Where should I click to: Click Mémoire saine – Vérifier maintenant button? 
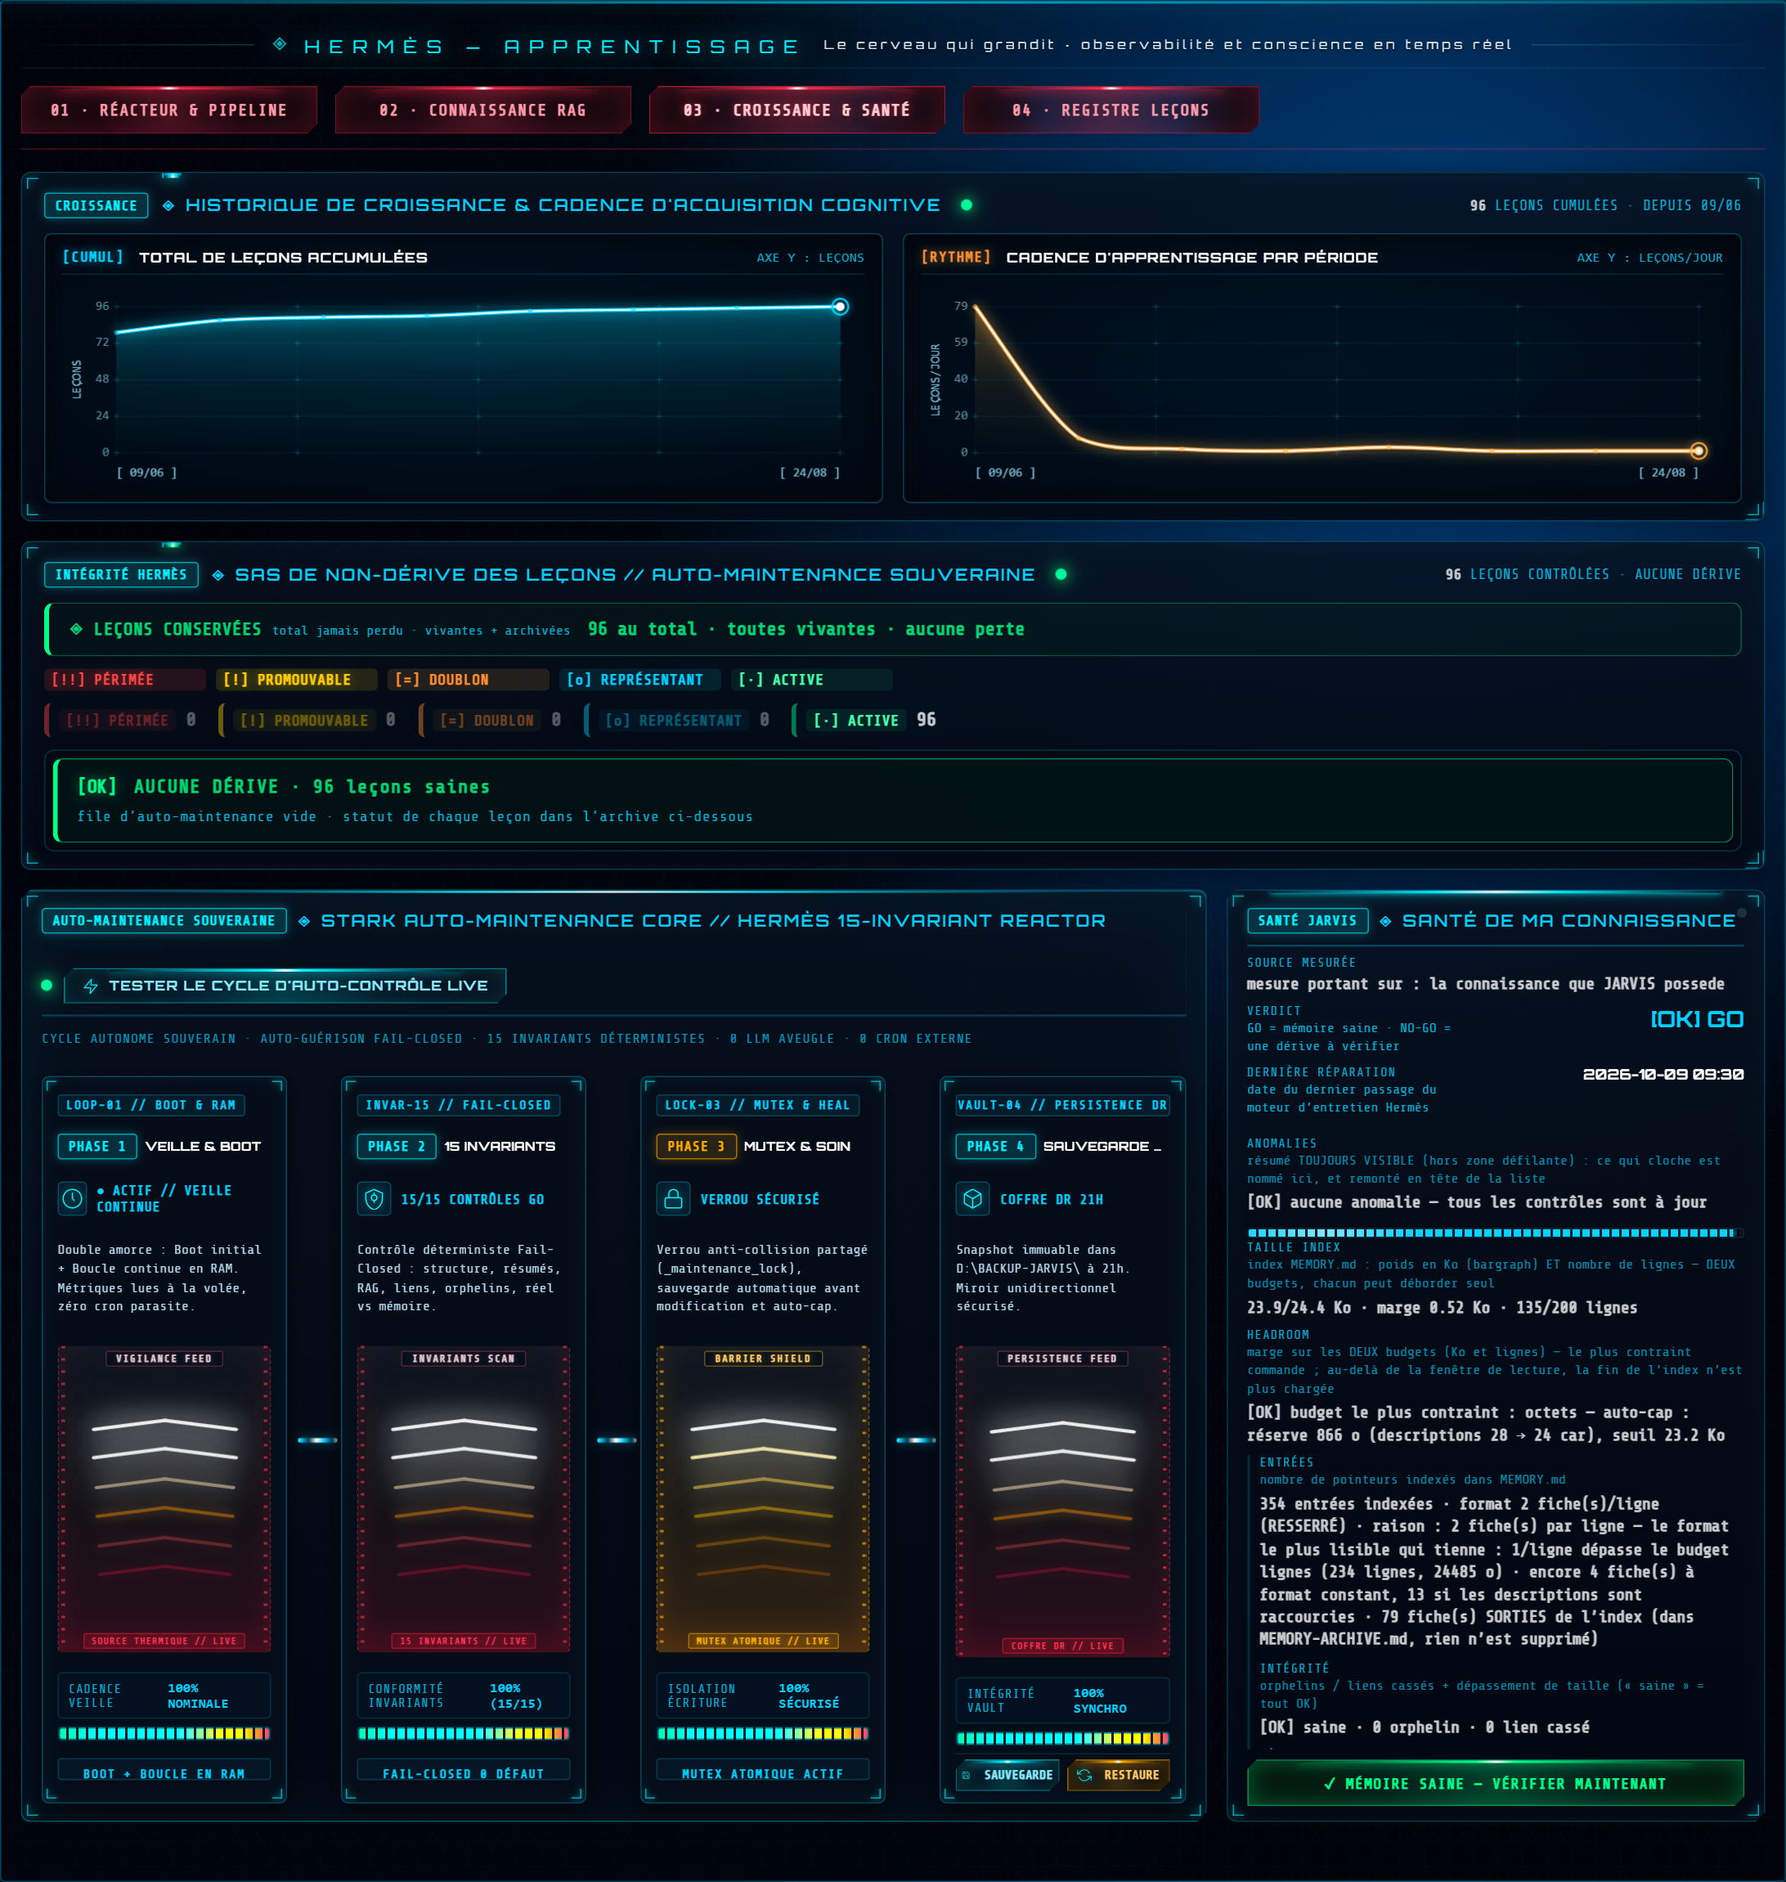click(1495, 1783)
